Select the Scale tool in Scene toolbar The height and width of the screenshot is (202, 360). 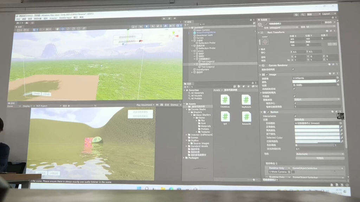(73, 29)
